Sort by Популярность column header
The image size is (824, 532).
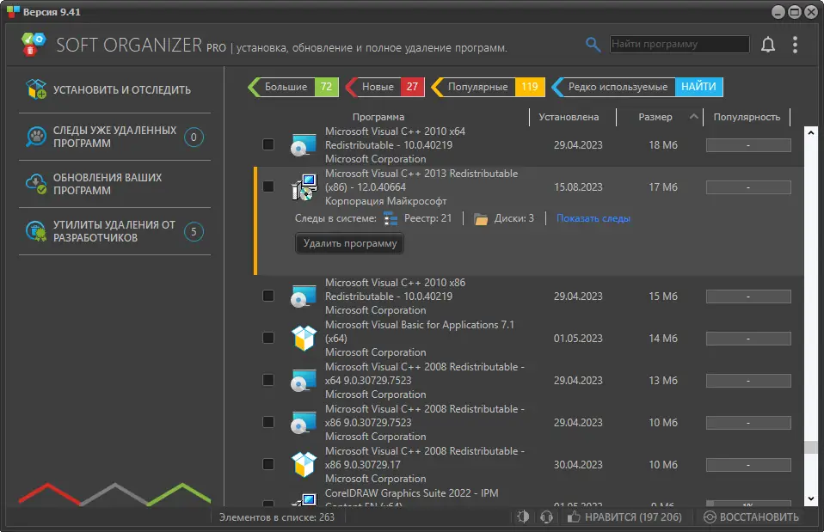point(747,117)
